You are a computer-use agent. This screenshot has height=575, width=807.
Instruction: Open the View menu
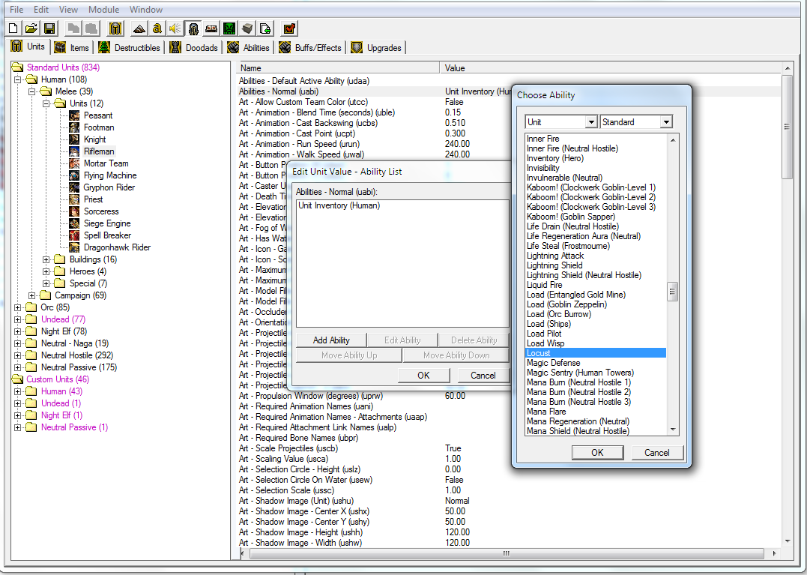[68, 9]
